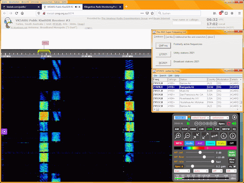This screenshot has height=183, width=244.
Task: Click the inward arrows max-zoom icon
Action: tap(196, 136)
